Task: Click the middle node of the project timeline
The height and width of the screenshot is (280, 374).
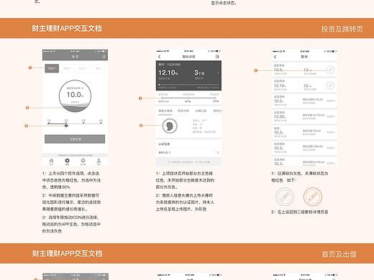Action: coord(188,98)
